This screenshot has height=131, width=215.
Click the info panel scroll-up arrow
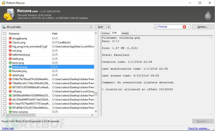click(211, 38)
